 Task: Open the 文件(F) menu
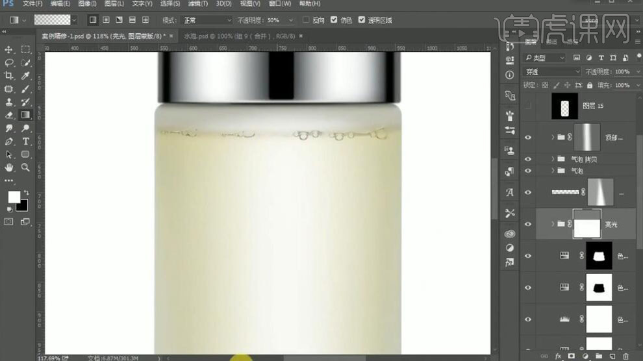32,4
